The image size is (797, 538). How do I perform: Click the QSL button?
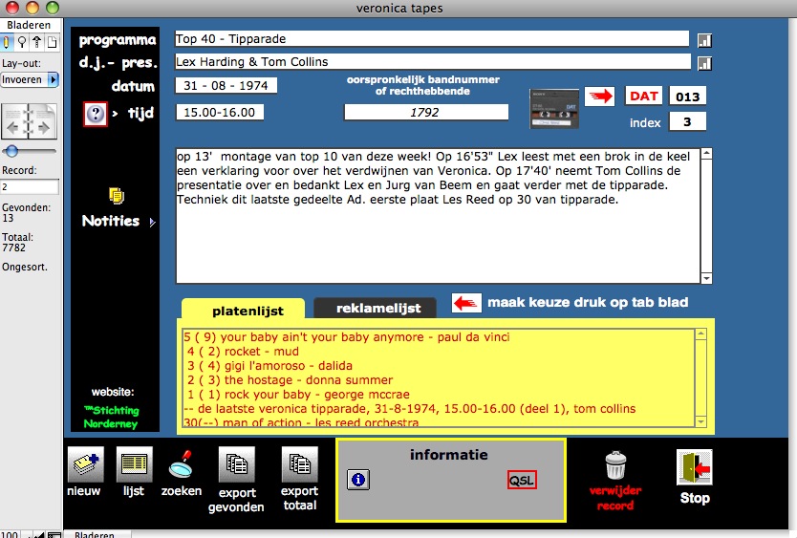[x=522, y=480]
